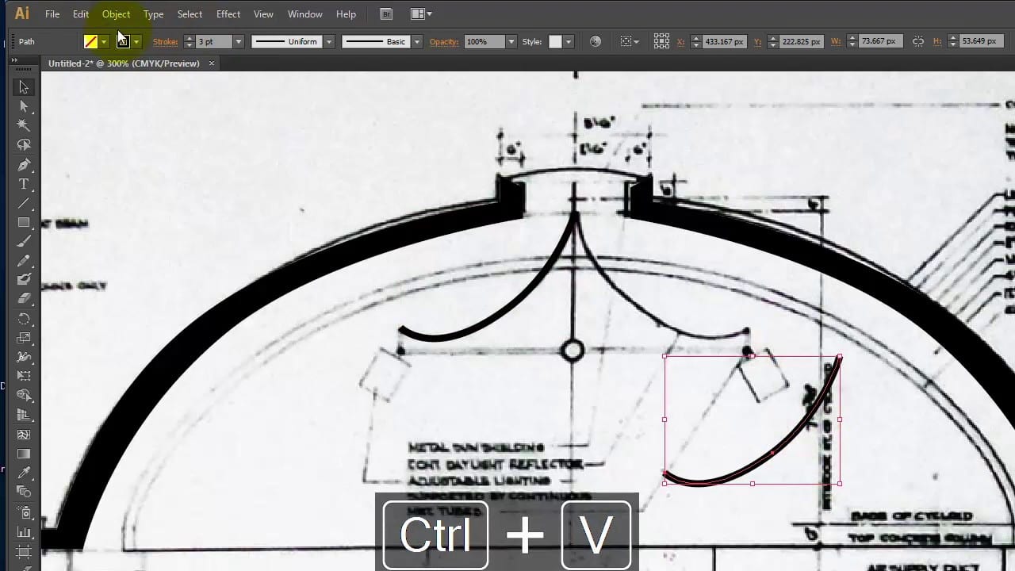Toggle constrain width and height proportions
Screen dimensions: 1015x571
point(917,41)
